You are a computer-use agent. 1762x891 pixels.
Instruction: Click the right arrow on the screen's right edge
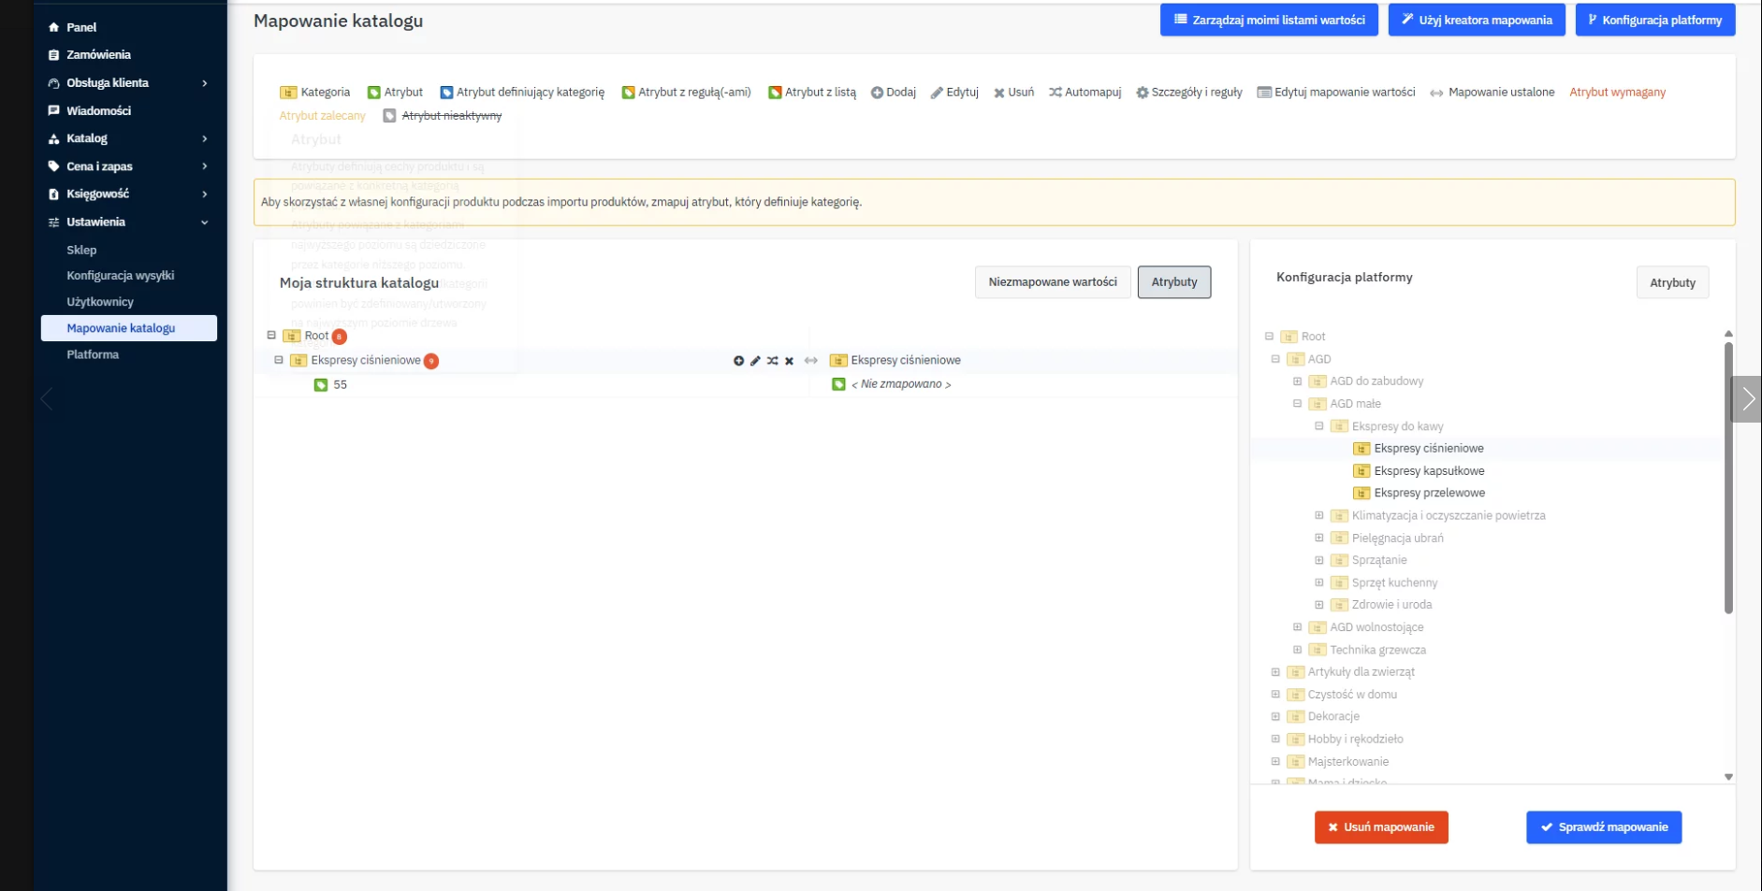coord(1747,399)
